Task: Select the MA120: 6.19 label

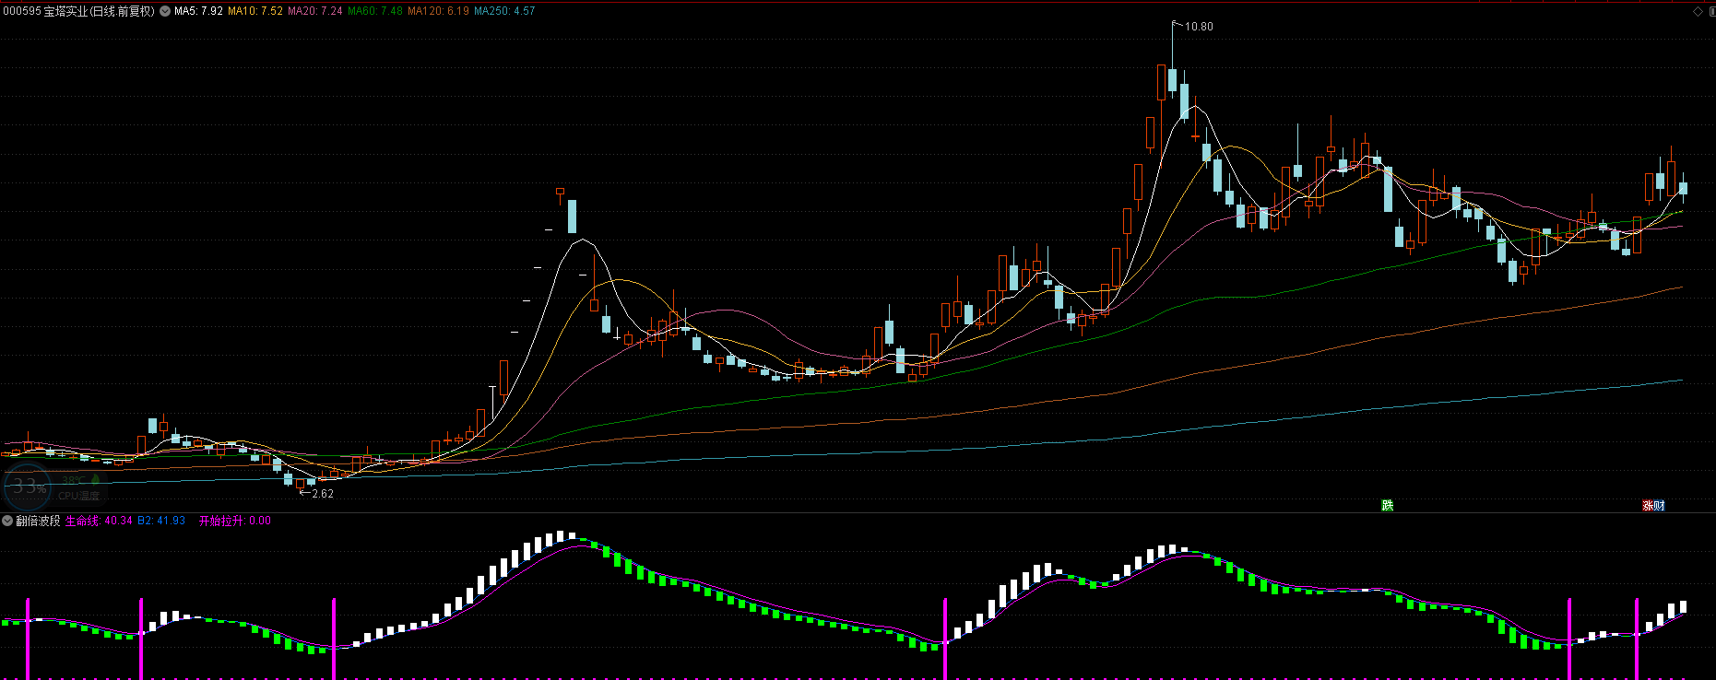Action: pos(438,11)
